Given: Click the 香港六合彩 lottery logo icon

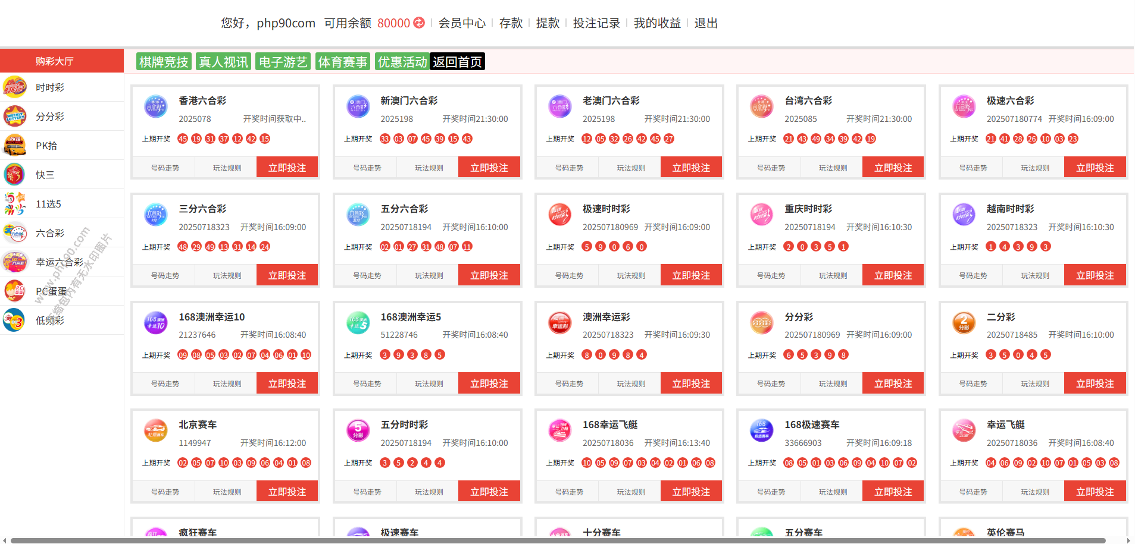Looking at the screenshot, I should click(x=156, y=107).
